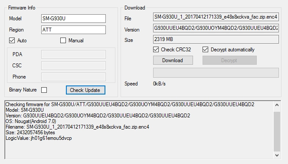
Task: Focus the Model field containing SM-G930U
Action: pyautogui.click(x=73, y=19)
